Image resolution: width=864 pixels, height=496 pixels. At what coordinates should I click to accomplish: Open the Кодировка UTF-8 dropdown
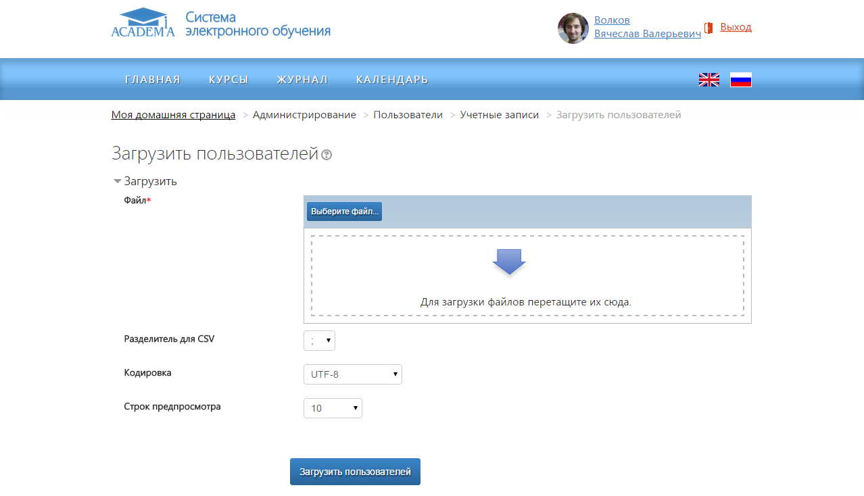(352, 374)
